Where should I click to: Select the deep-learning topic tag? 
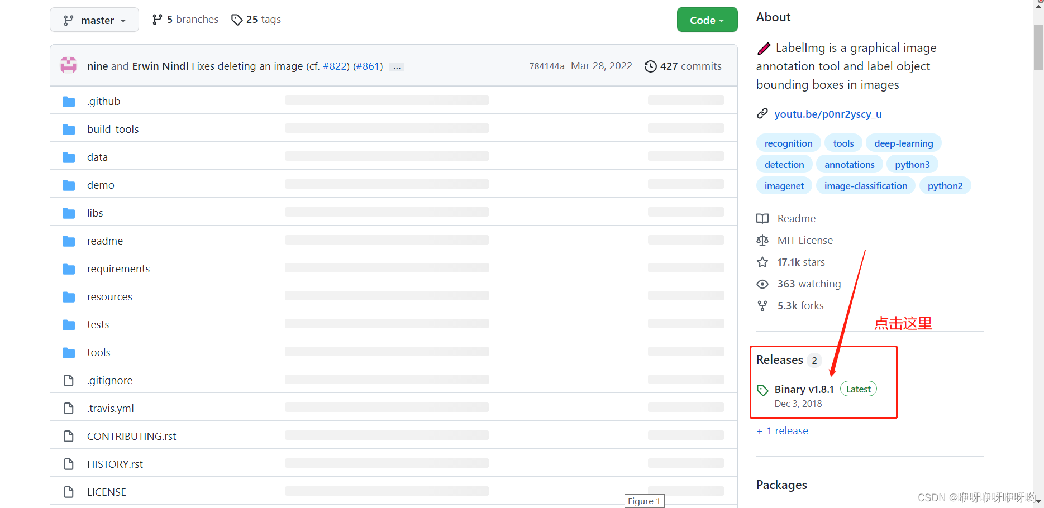click(903, 143)
